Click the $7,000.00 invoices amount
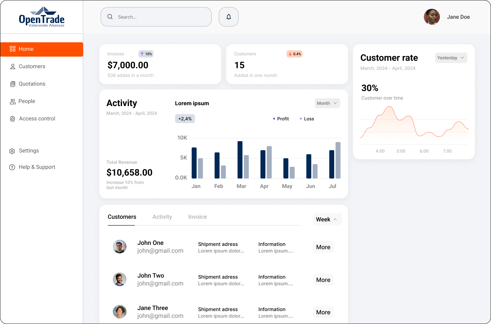 (128, 65)
